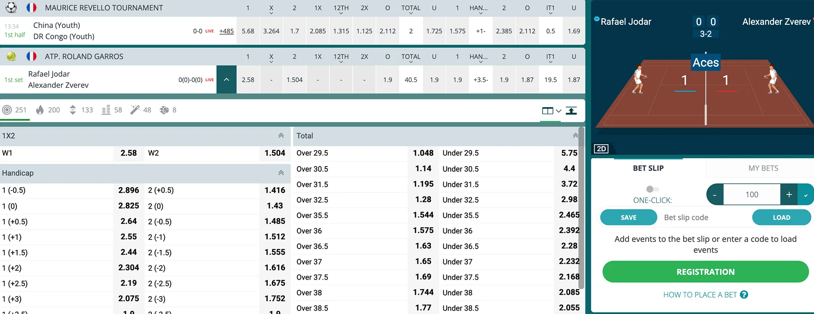Select the list icon filter showing 58

[112, 110]
